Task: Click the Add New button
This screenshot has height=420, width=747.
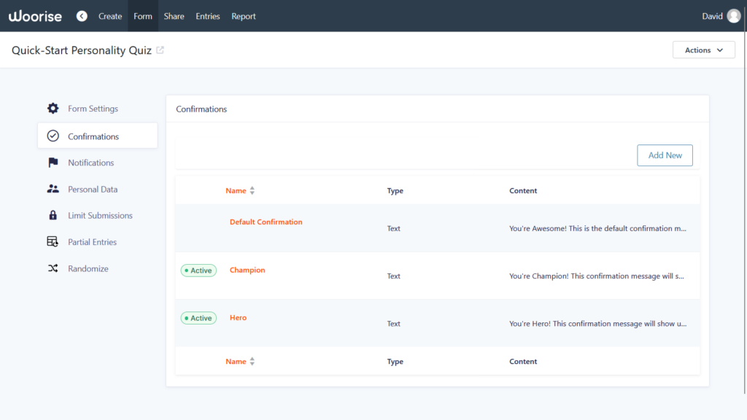Action: (x=665, y=155)
